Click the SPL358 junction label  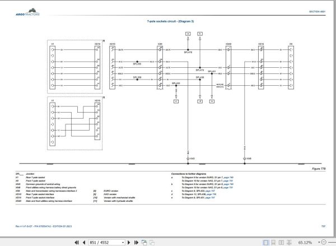pyautogui.click(x=137, y=77)
